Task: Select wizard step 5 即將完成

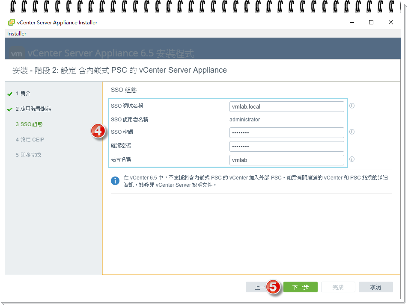Action: click(x=28, y=155)
